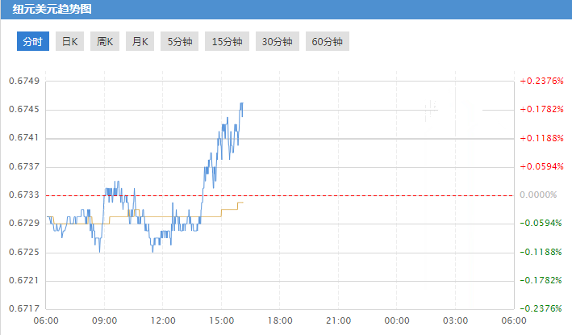Select the 分时 tab
572x335 pixels.
(x=33, y=42)
